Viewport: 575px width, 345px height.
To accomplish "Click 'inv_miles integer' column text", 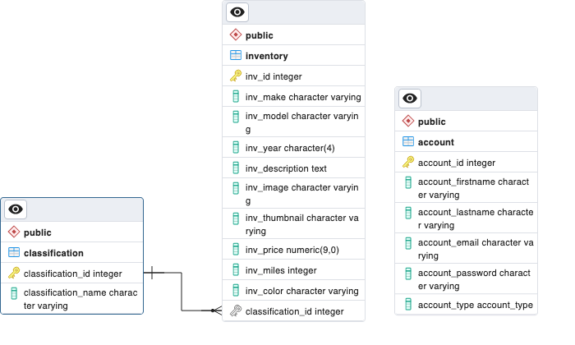I will coord(281,270).
